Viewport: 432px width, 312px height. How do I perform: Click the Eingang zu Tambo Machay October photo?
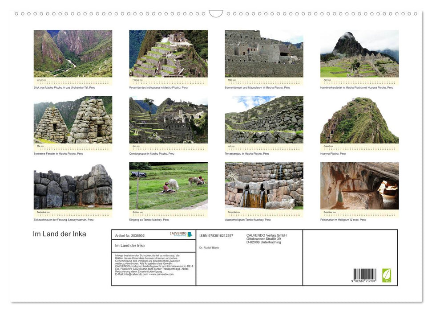coord(168,187)
